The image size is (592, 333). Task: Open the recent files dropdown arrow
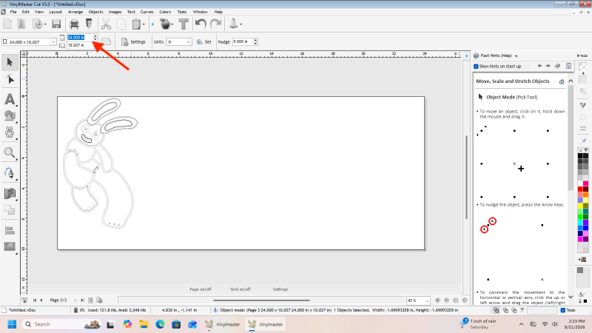coord(45,24)
